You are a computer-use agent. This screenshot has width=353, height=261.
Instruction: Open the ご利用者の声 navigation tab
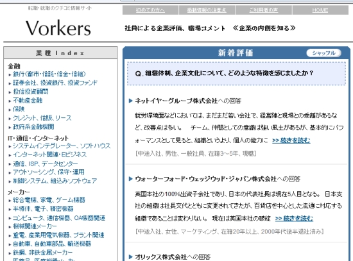[264, 10]
